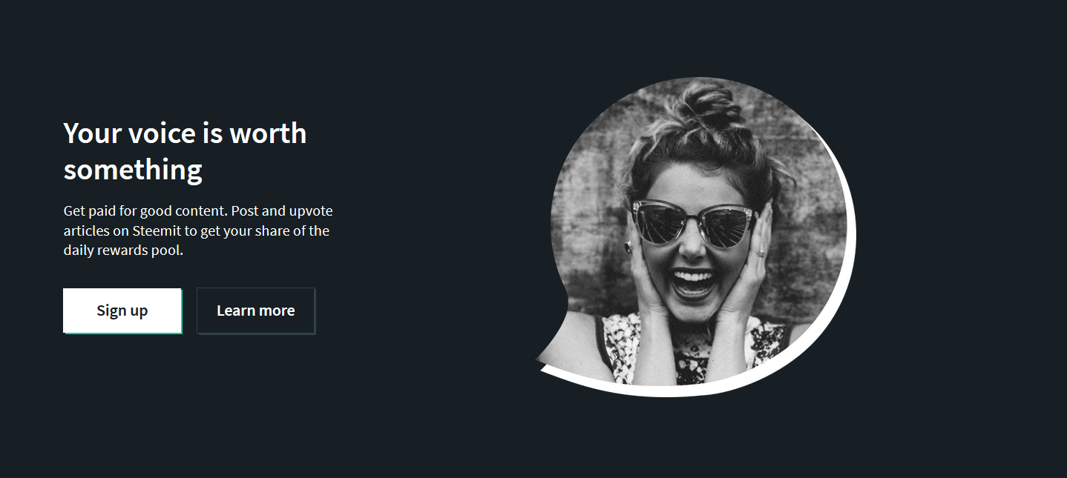The height and width of the screenshot is (478, 1067).
Task: Open the Learn more button
Action: click(x=256, y=311)
